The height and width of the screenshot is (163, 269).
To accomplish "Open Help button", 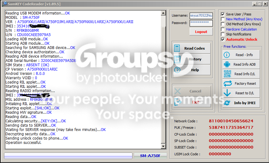I will 192,70.
